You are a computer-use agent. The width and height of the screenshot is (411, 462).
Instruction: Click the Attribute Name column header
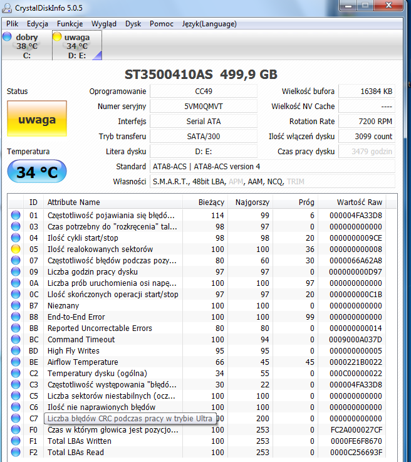[113, 202]
